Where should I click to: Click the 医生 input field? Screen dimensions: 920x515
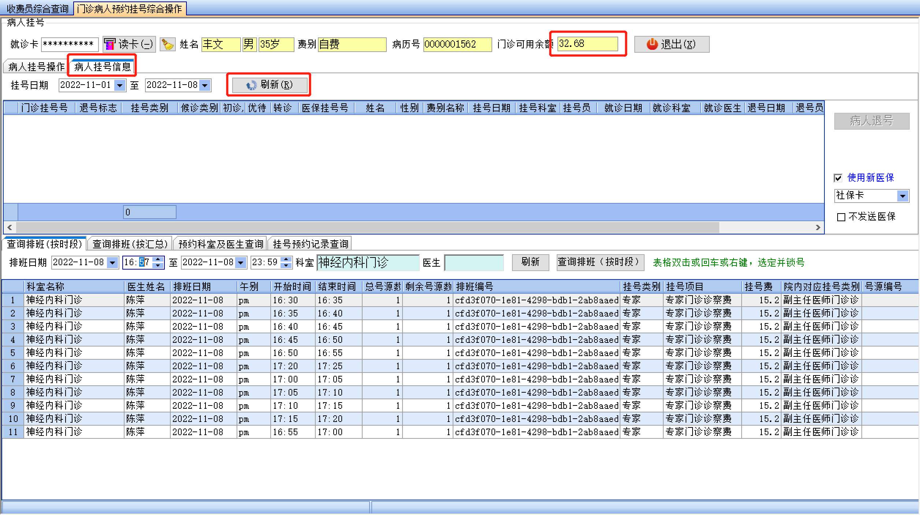(474, 263)
